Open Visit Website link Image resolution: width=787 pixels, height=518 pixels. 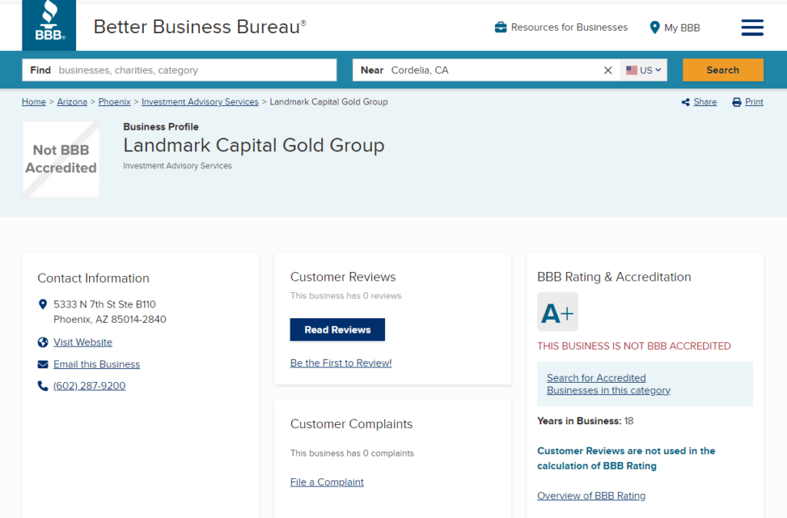tap(83, 342)
